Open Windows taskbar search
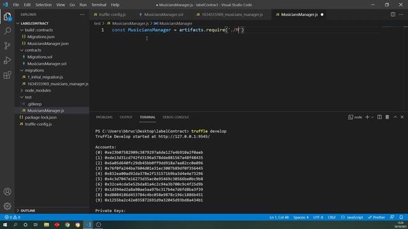 pos(15,225)
